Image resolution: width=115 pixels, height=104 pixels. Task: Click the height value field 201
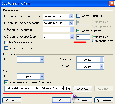coord(83,37)
